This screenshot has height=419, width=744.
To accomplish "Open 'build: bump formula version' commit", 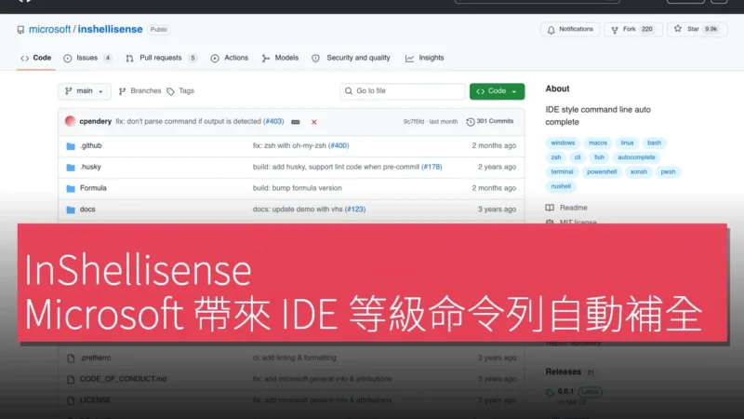I will [297, 188].
